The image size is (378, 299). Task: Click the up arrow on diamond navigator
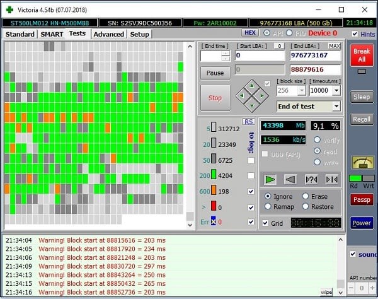252,86
